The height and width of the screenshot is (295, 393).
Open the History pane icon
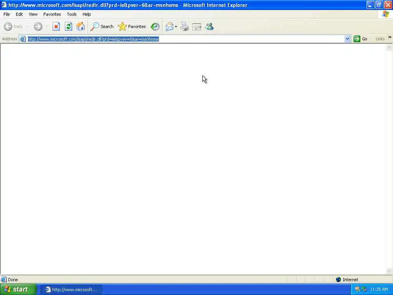coord(155,27)
